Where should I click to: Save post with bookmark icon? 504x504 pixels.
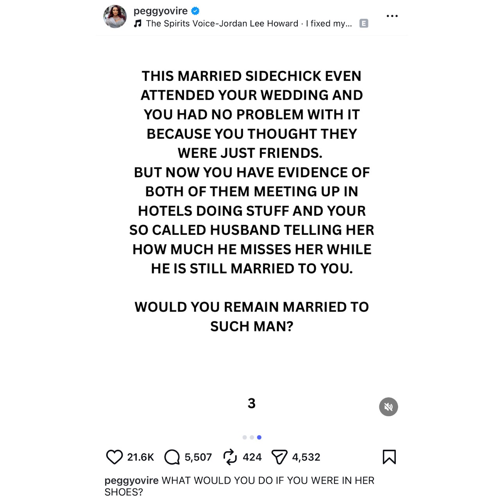click(x=389, y=457)
